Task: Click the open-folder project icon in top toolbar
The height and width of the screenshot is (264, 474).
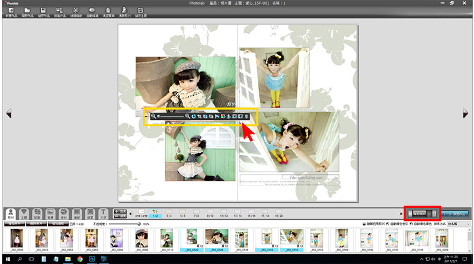Action: [27, 11]
